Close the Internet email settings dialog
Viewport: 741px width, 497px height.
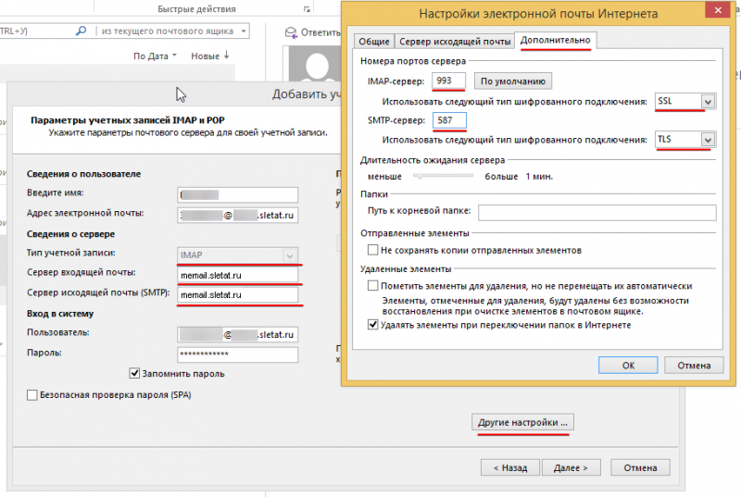point(718,9)
